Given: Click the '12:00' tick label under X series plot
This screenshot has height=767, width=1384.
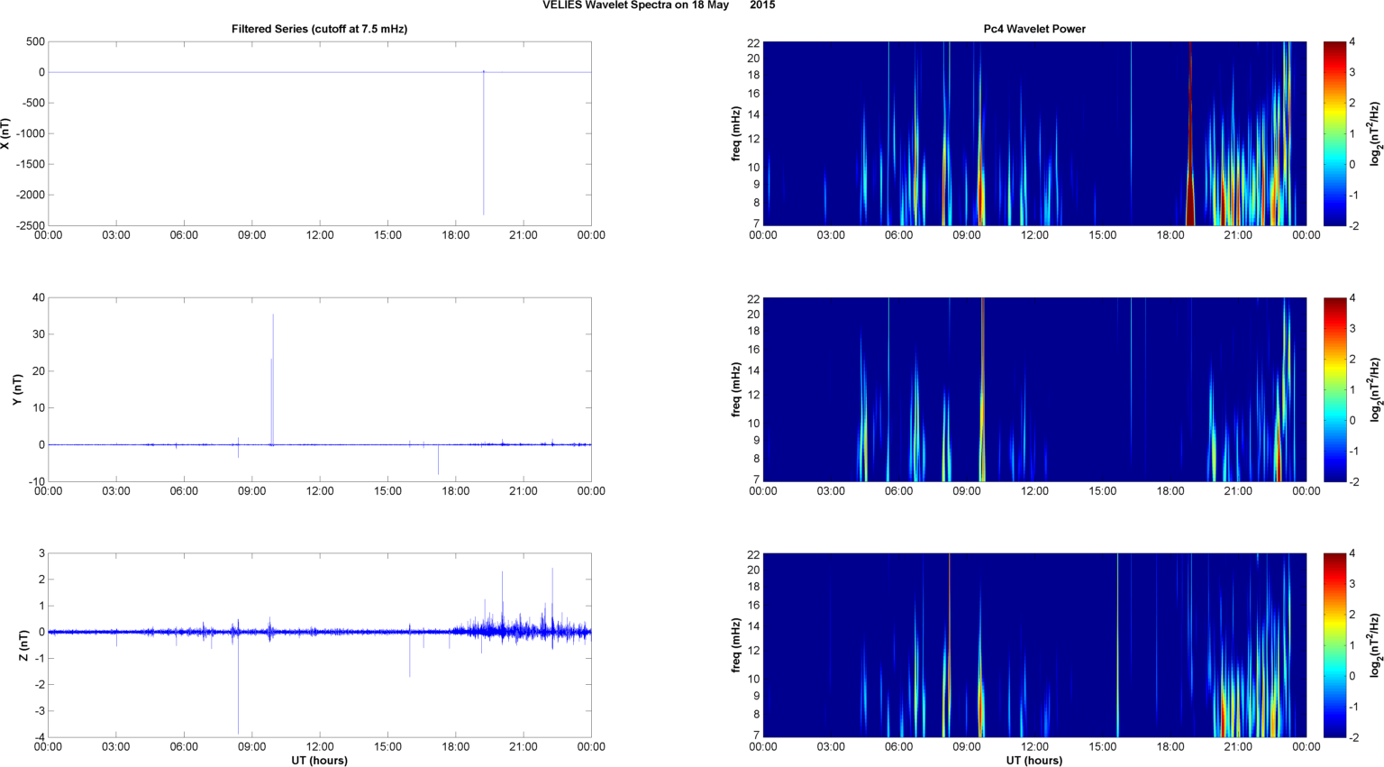Looking at the screenshot, I should [320, 235].
